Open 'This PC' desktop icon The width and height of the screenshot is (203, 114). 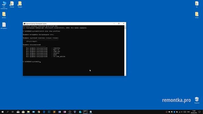4,5
